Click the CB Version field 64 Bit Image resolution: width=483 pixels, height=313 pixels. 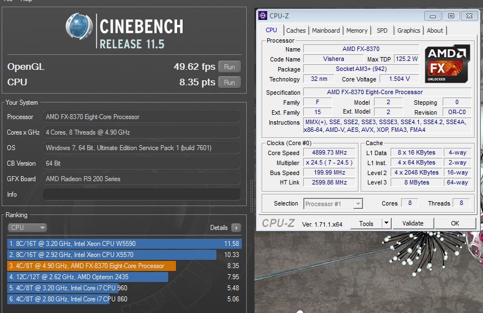click(x=142, y=163)
